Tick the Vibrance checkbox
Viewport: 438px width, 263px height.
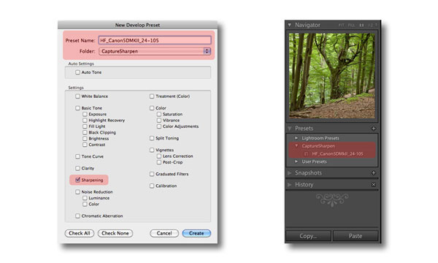point(159,121)
